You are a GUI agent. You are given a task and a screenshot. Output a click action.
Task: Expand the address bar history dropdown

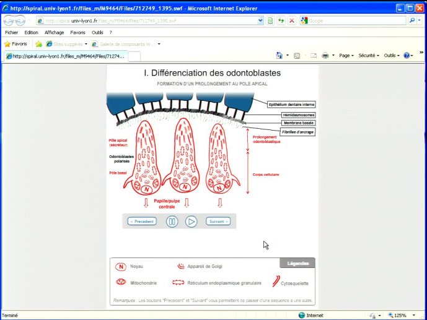260,20
